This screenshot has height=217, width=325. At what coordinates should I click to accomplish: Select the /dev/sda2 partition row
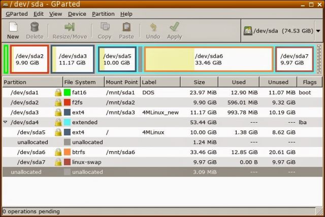(162, 102)
